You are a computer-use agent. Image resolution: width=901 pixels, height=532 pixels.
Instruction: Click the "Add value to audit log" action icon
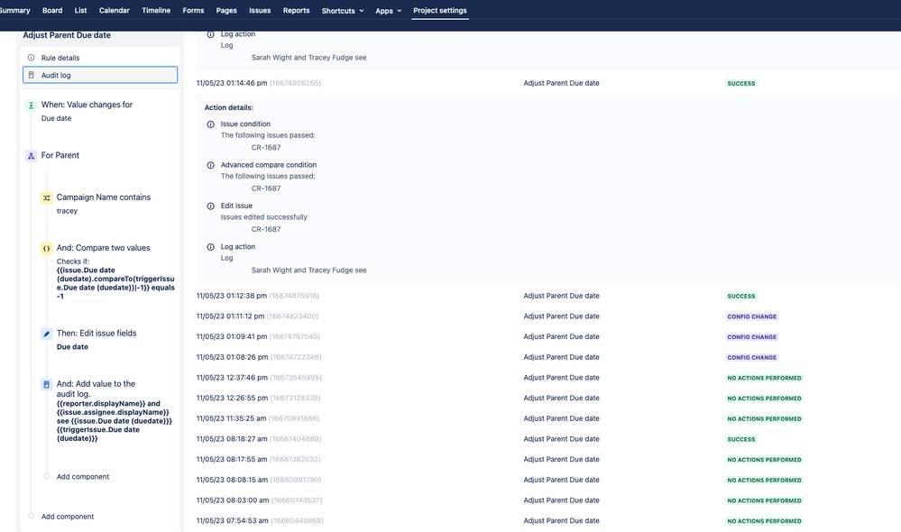point(45,386)
